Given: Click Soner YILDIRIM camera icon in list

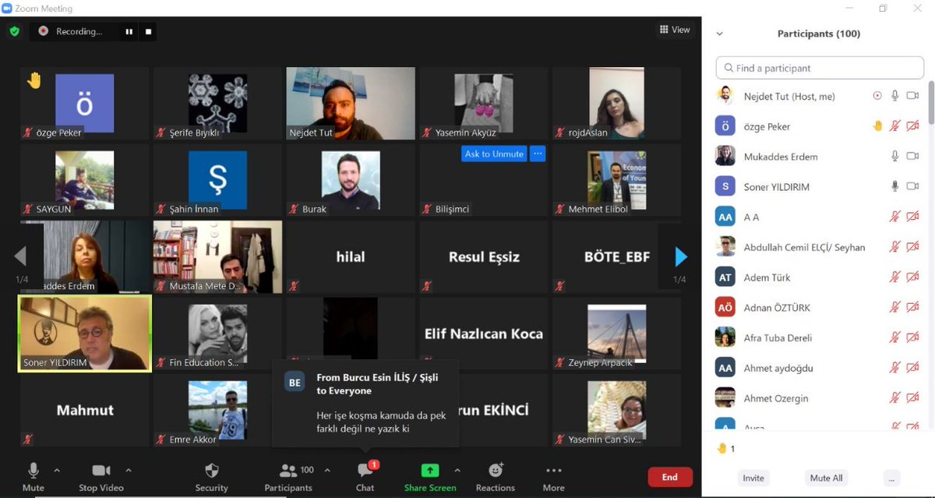Looking at the screenshot, I should pyautogui.click(x=913, y=186).
